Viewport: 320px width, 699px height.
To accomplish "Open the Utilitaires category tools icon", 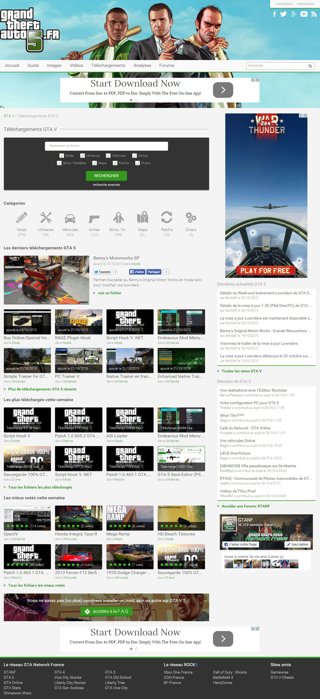I will click(46, 218).
